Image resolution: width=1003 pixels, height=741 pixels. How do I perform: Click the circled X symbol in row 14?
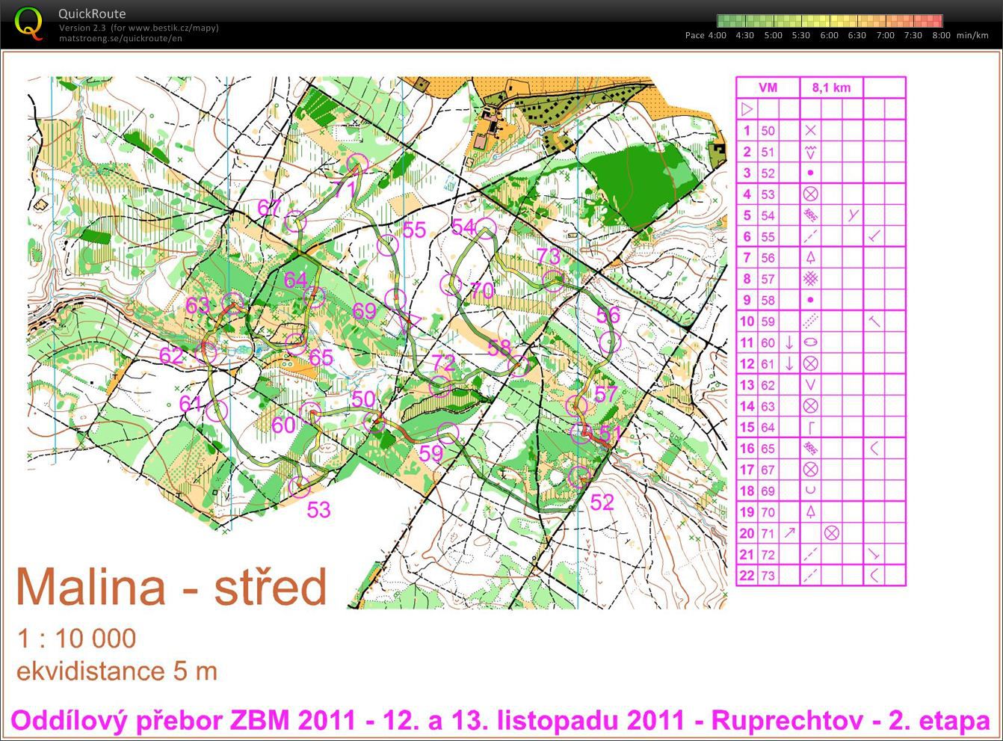pyautogui.click(x=810, y=406)
